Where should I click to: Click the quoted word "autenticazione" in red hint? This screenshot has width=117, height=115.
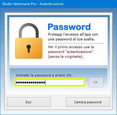(80, 52)
